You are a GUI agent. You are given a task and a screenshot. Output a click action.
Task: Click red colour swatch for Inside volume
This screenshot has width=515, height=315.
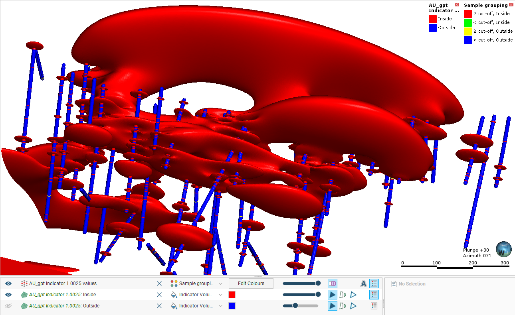click(232, 295)
